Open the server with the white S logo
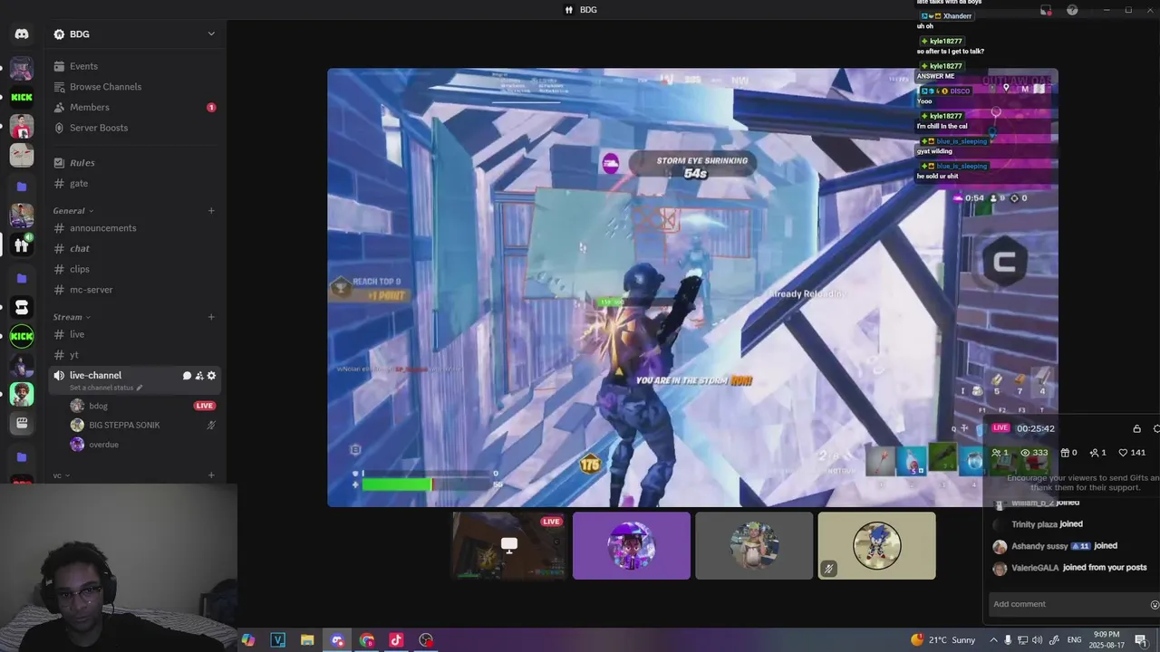Screen dimensions: 1160x652 (22, 307)
